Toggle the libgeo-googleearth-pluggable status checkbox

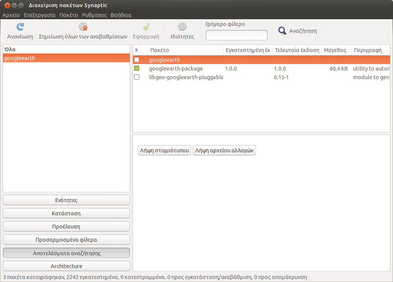pos(137,77)
